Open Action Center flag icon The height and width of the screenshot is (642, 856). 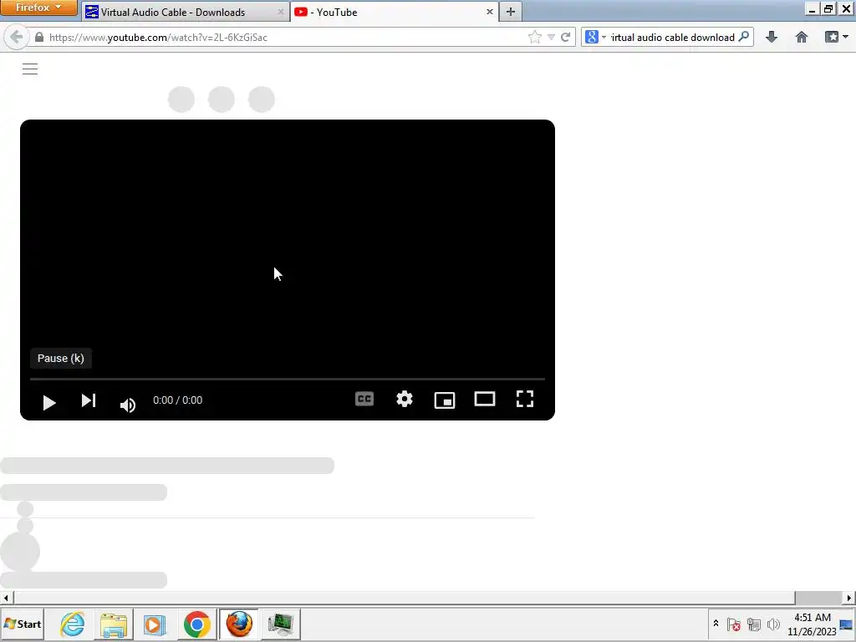[x=734, y=624]
